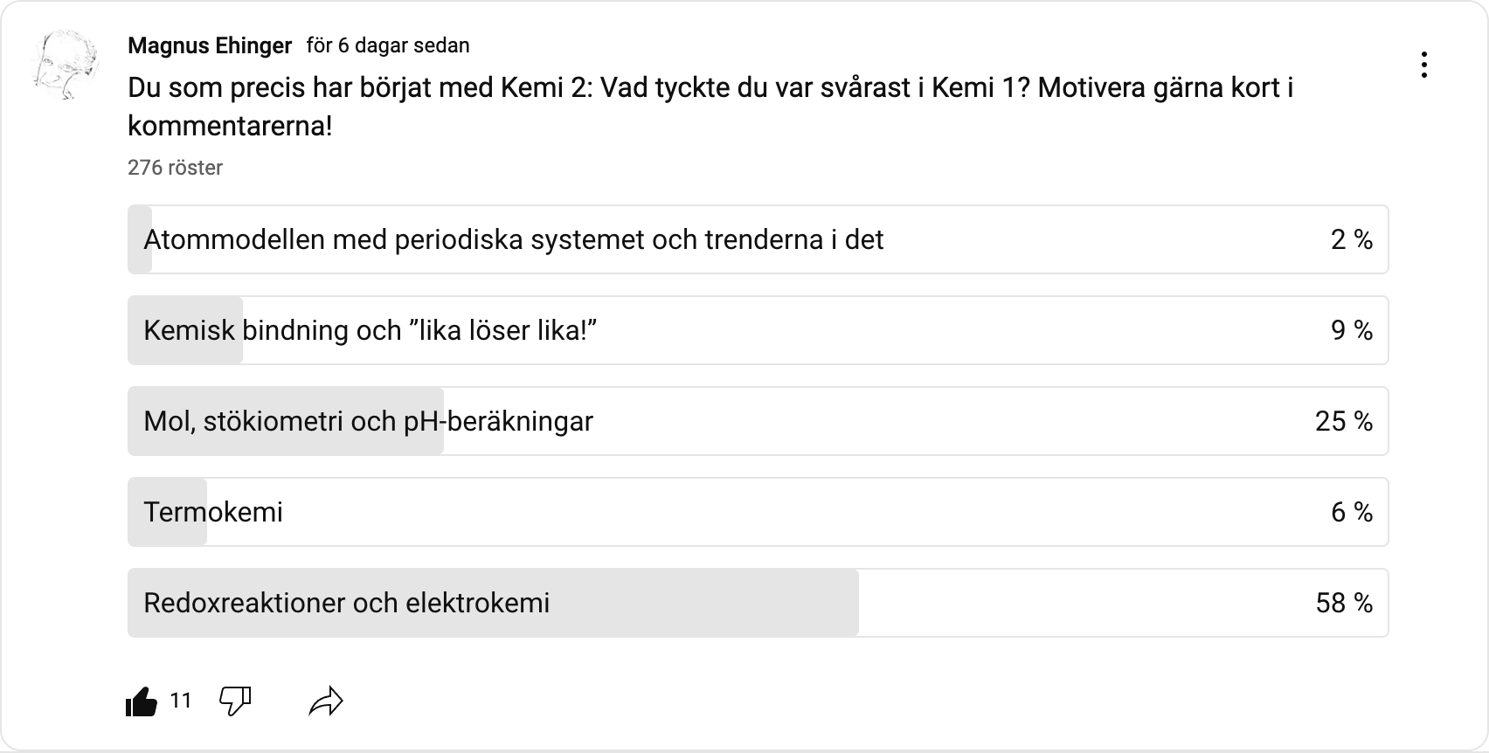Image resolution: width=1489 pixels, height=753 pixels.
Task: Open the three-dot post options menu
Action: click(1424, 65)
